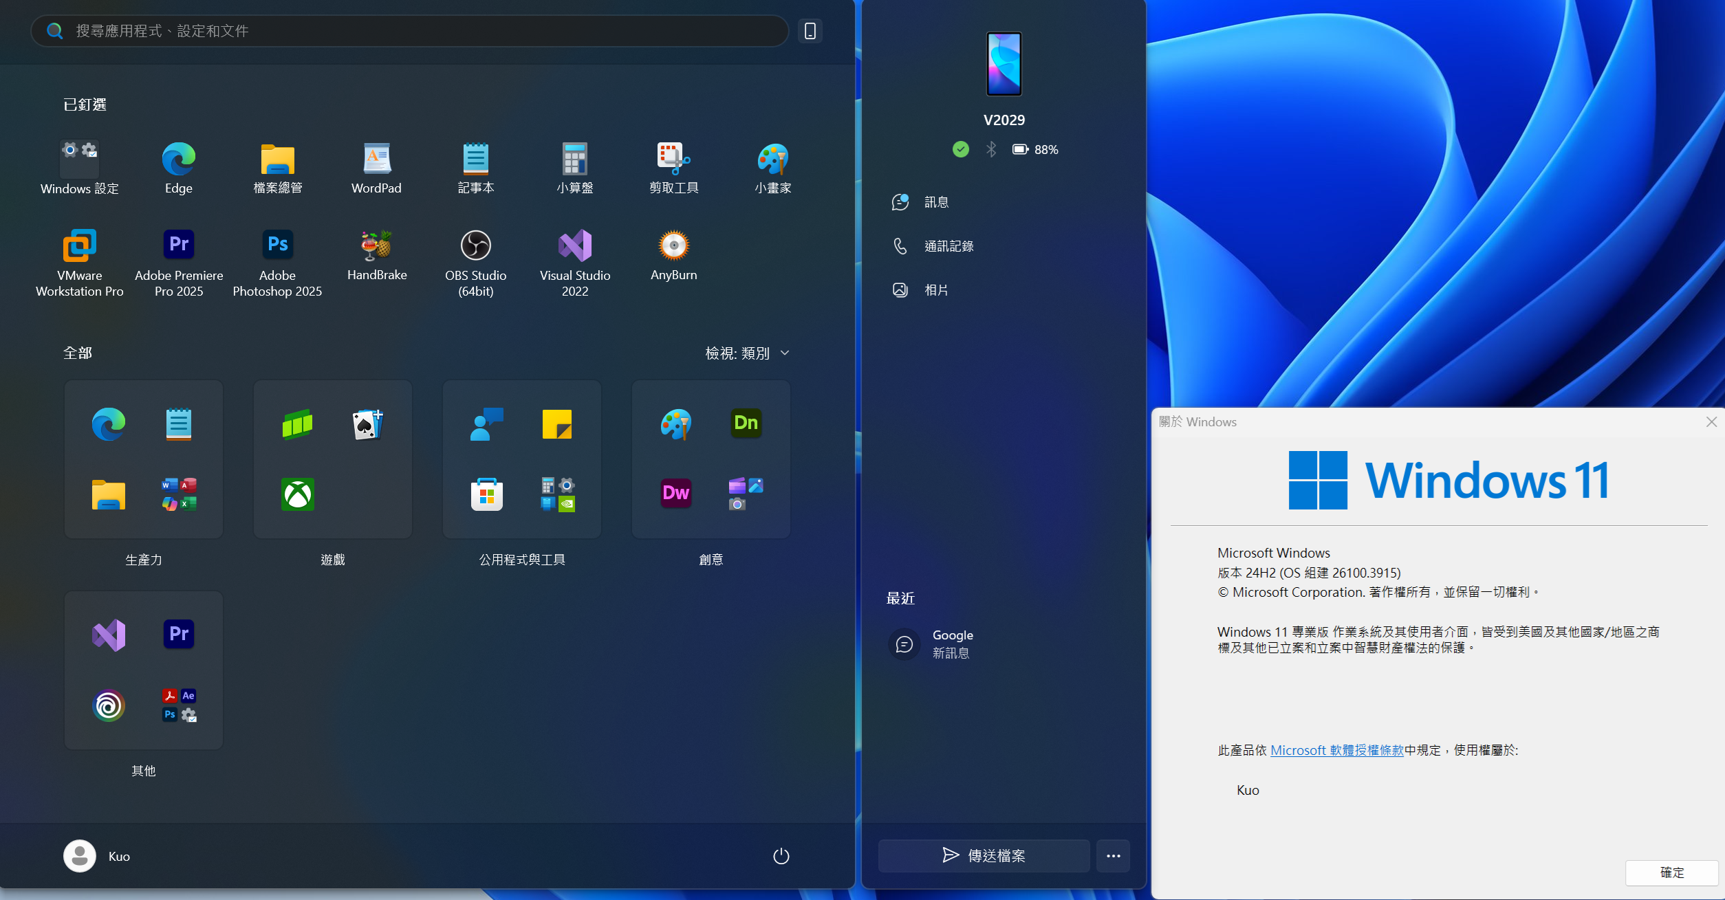
Task: Open the Kuo user account menu
Action: point(97,856)
